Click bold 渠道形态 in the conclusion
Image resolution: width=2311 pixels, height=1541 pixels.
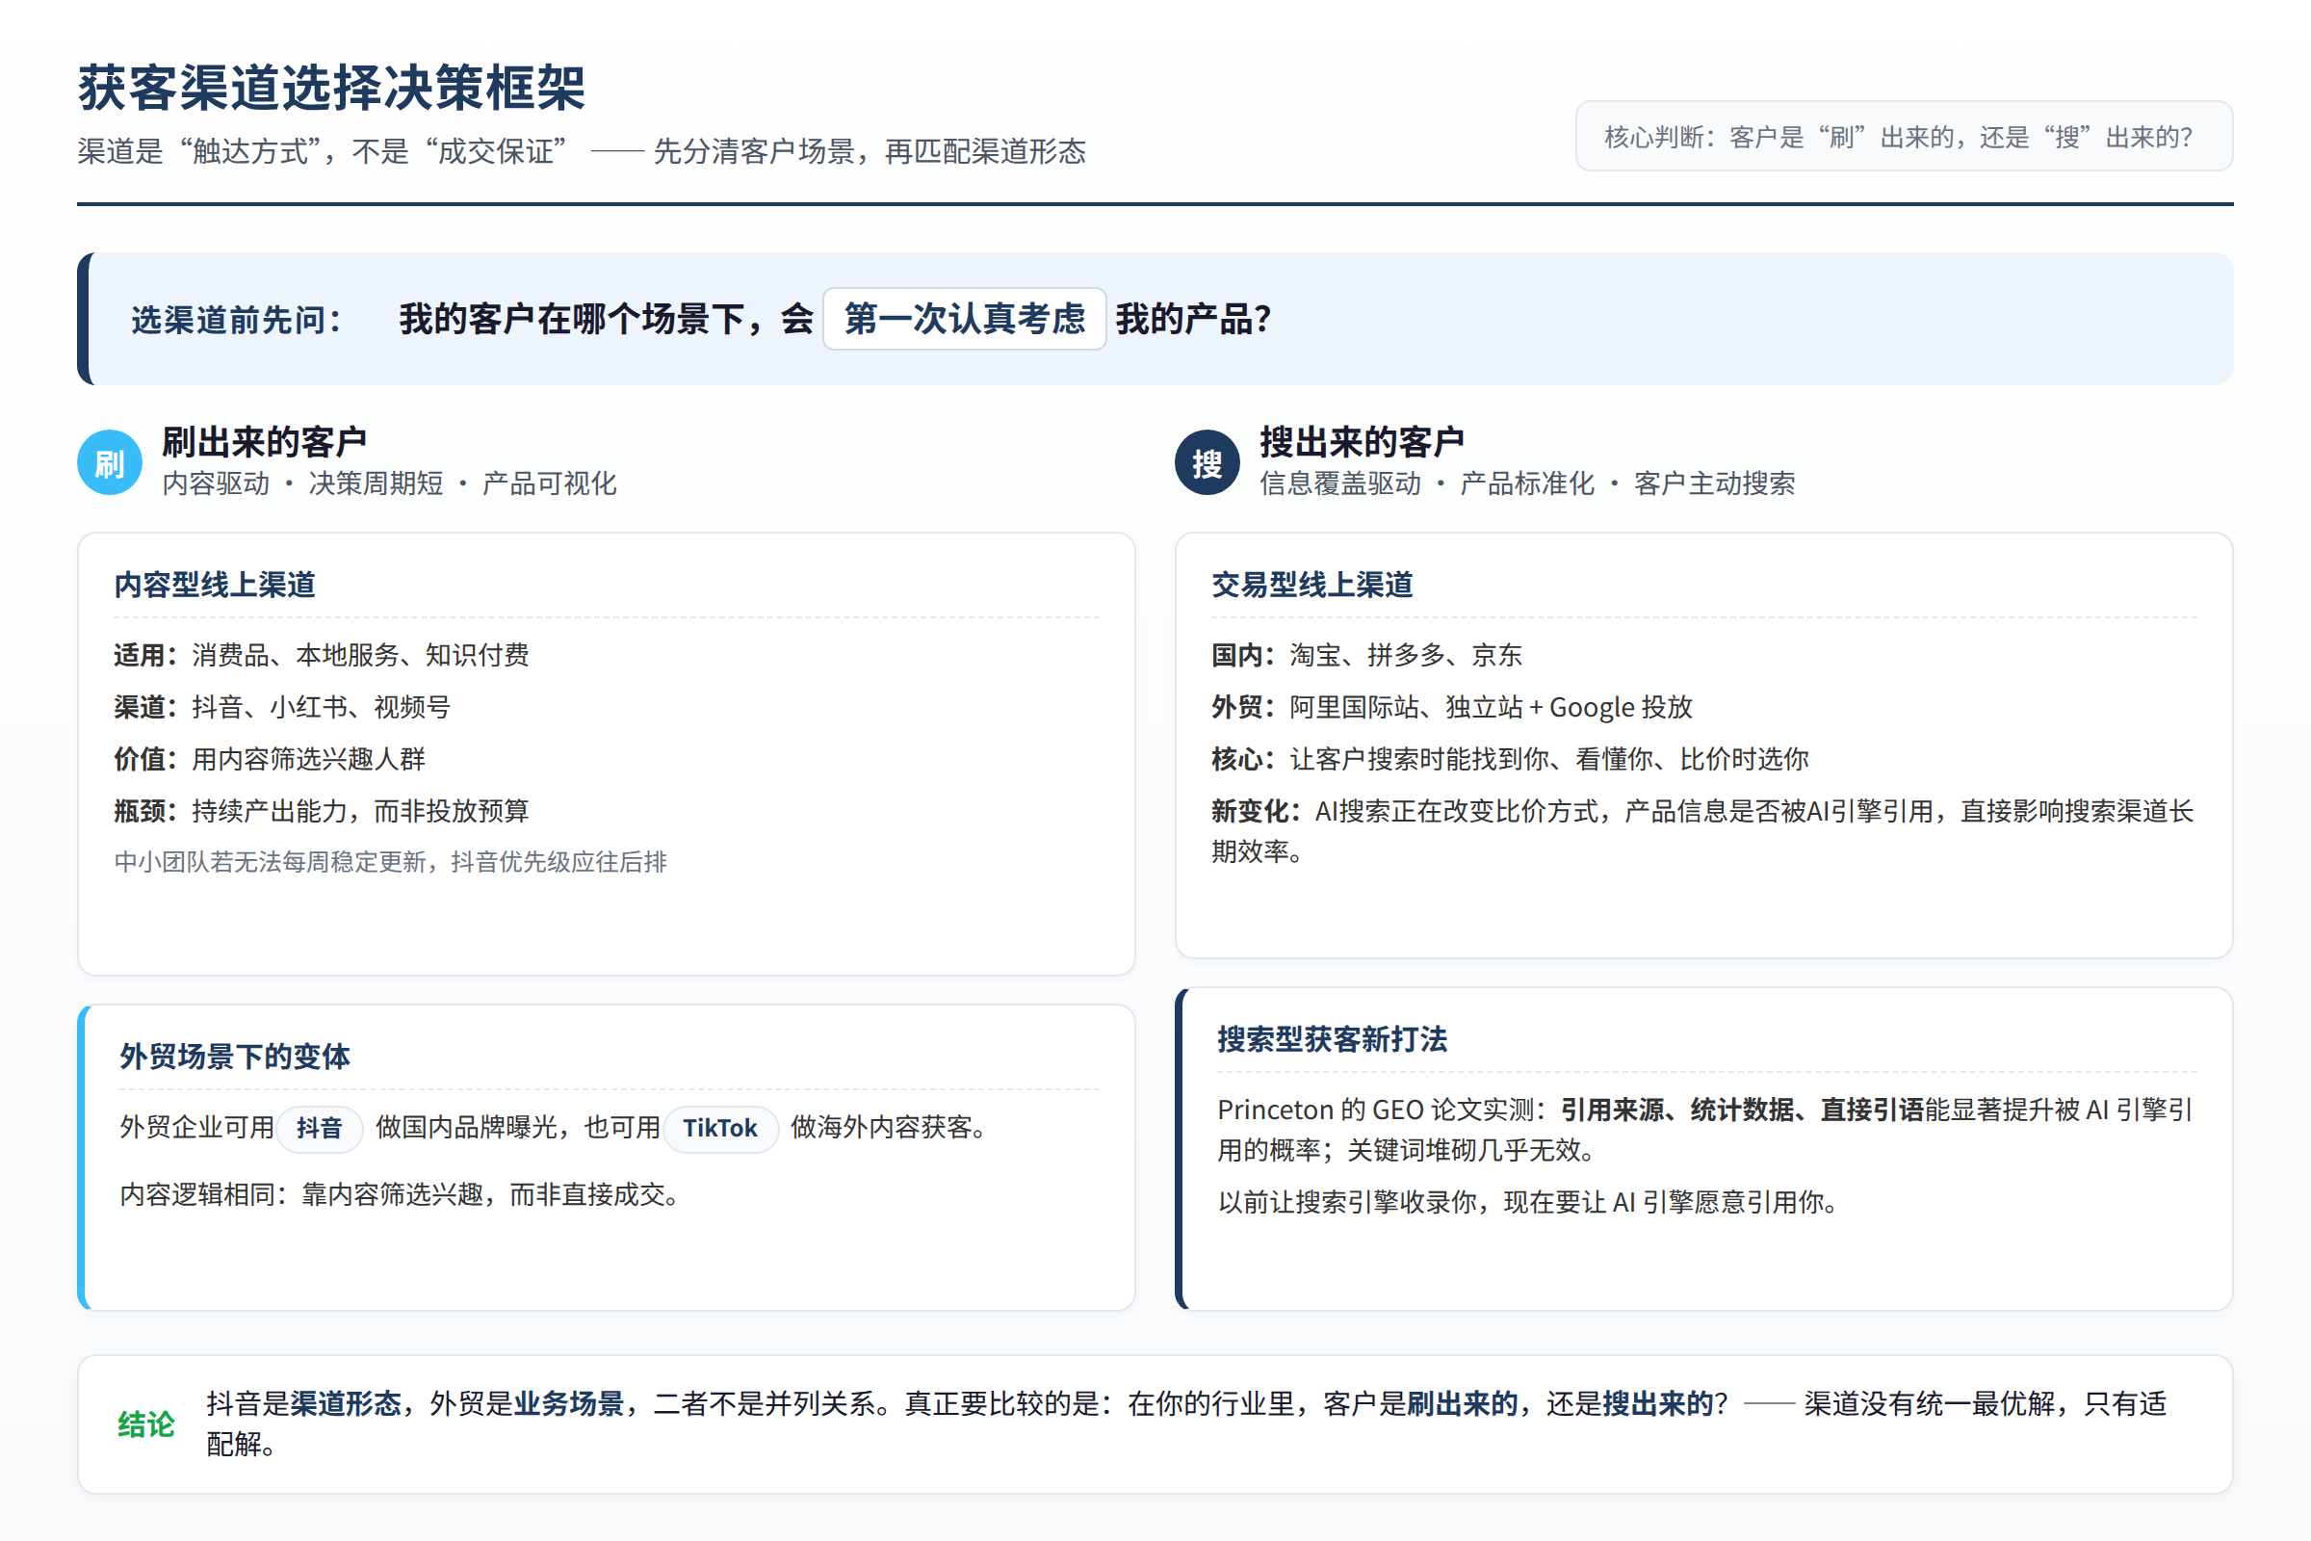coord(346,1403)
